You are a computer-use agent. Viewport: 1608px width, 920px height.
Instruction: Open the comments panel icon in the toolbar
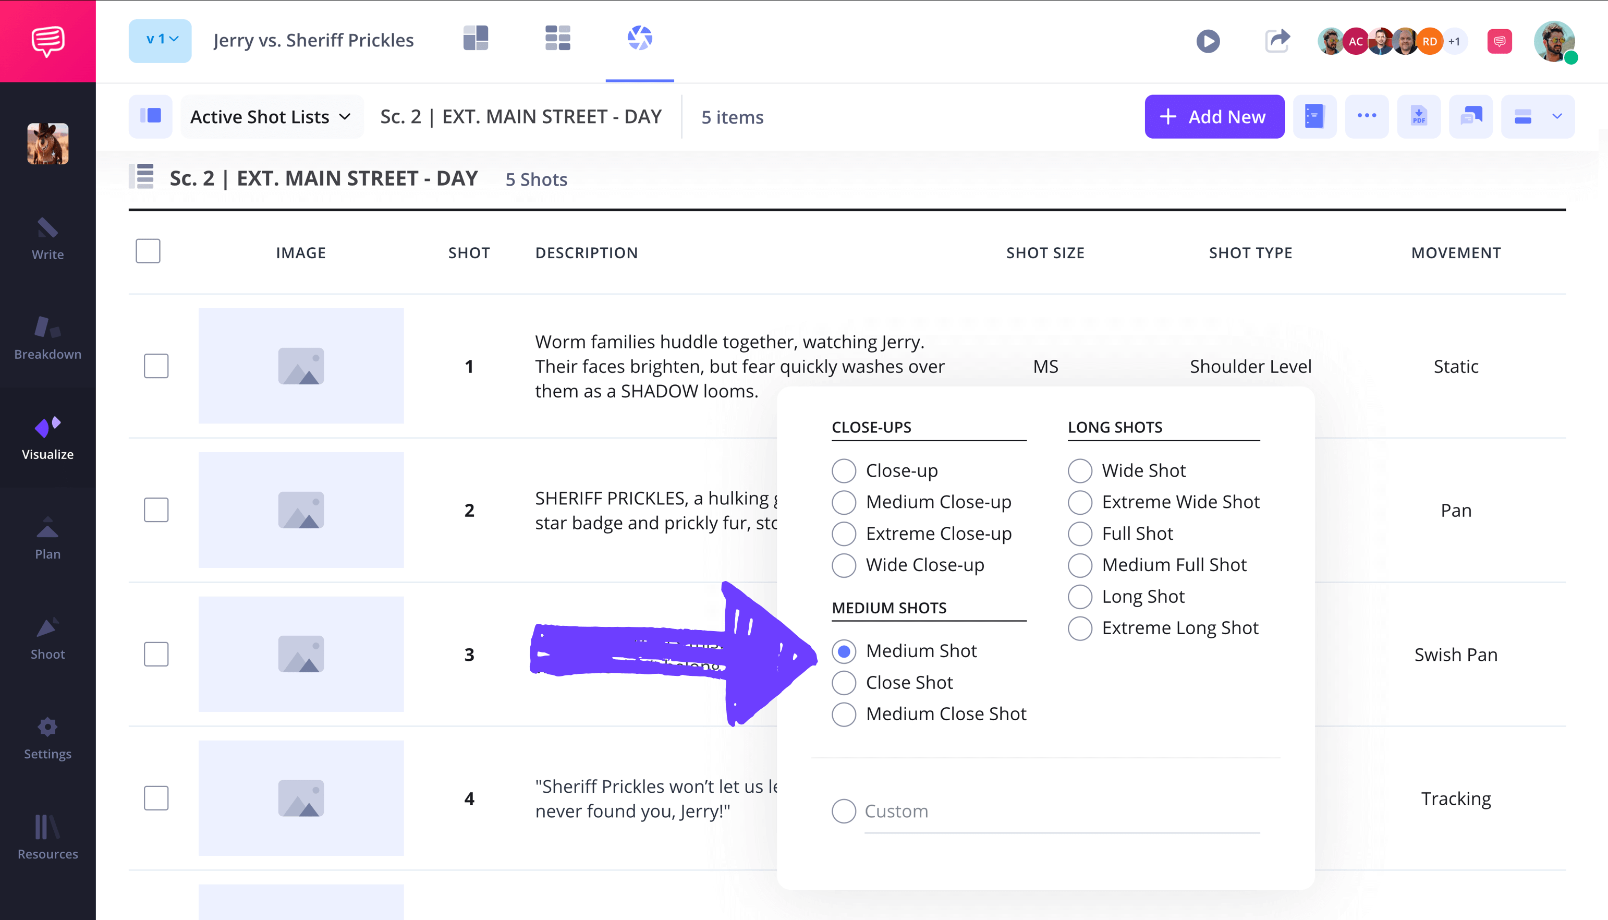coord(1470,116)
